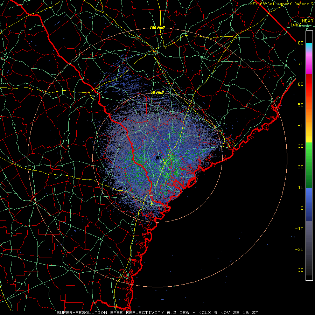Click the blue segment of the color bar
Image resolution: width=315 pixels, height=315 pixels.
[309, 205]
